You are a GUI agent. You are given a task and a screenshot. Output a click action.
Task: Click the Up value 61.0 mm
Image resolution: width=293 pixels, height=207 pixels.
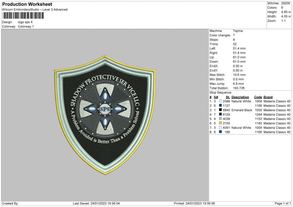coord(239,57)
